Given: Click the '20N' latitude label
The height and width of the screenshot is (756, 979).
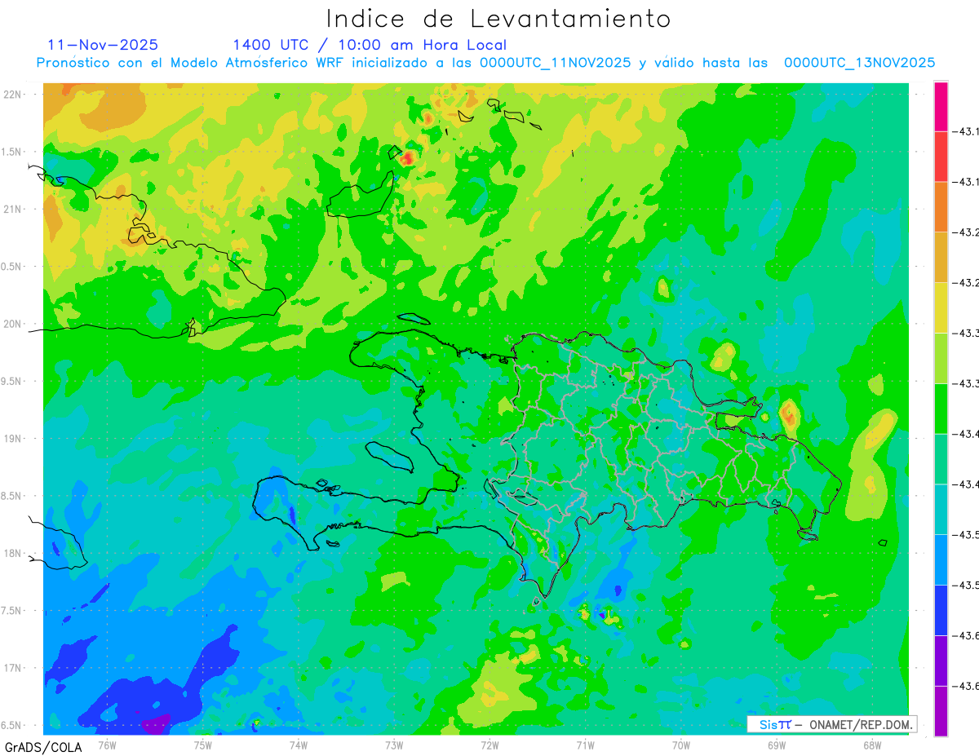Looking at the screenshot, I should tap(12, 324).
